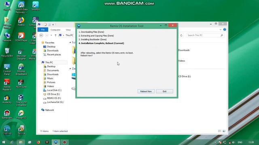The image size is (259, 145).
Task: Open NCH Suite desktop shortcut
Action: click(21, 84)
